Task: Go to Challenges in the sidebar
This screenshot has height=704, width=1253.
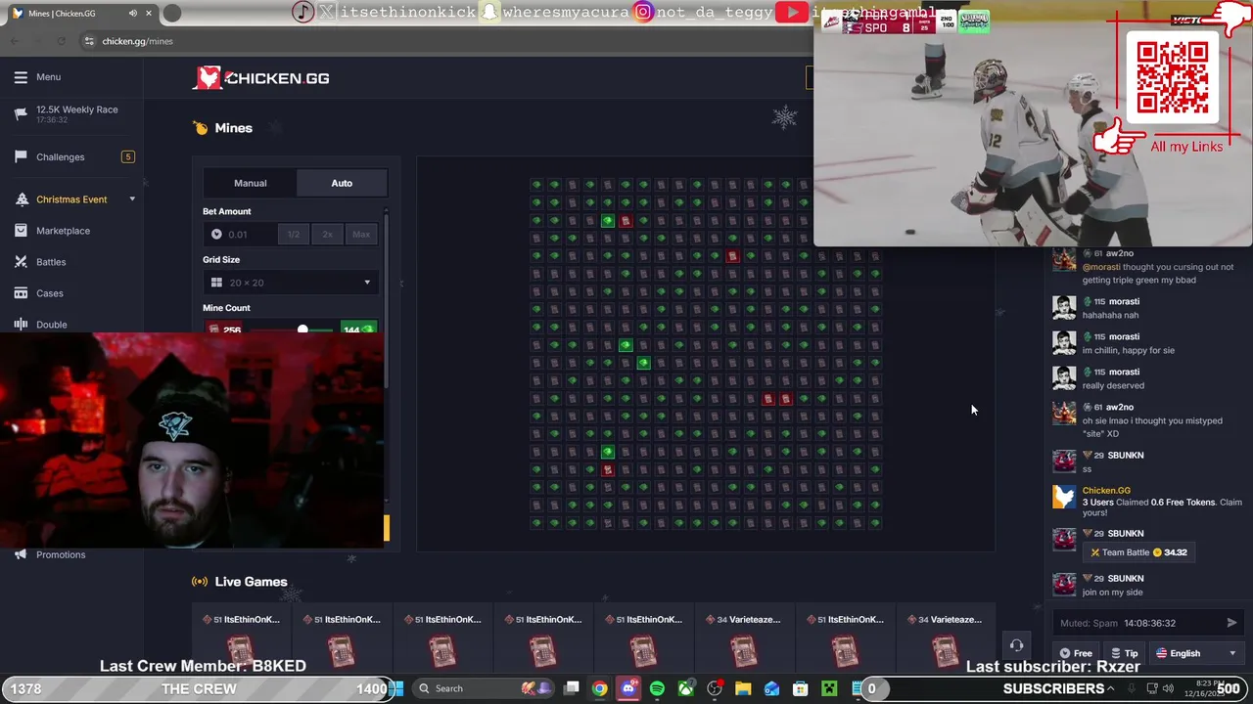Action: click(x=61, y=156)
